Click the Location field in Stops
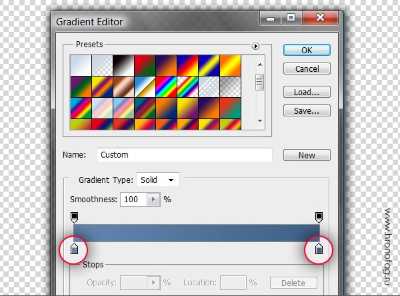This screenshot has width=400, height=296. [x=233, y=283]
